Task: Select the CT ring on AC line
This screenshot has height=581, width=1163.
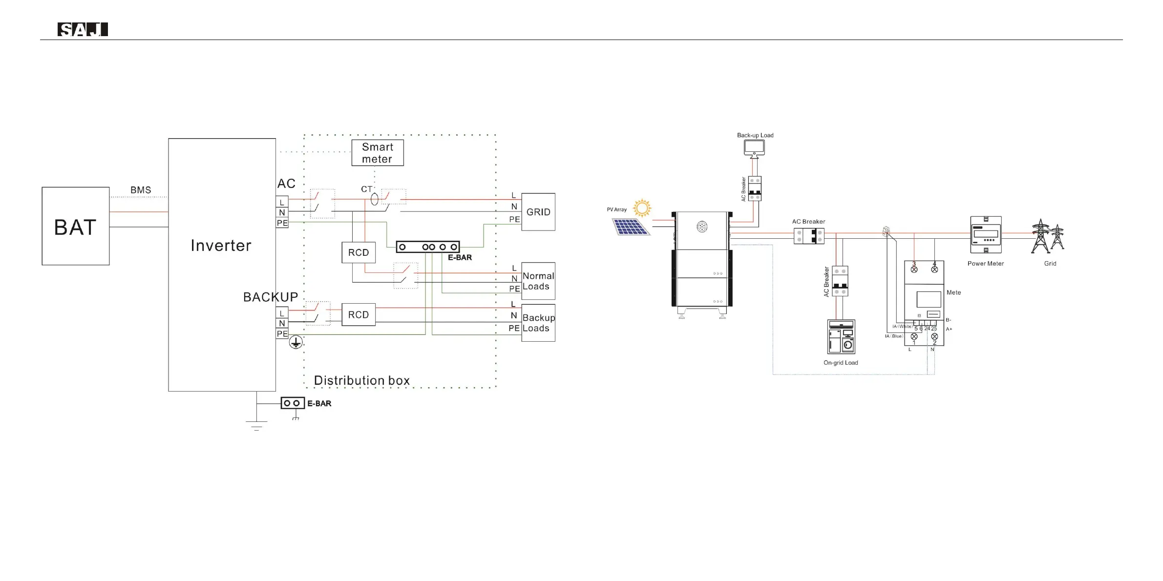Action: click(375, 199)
